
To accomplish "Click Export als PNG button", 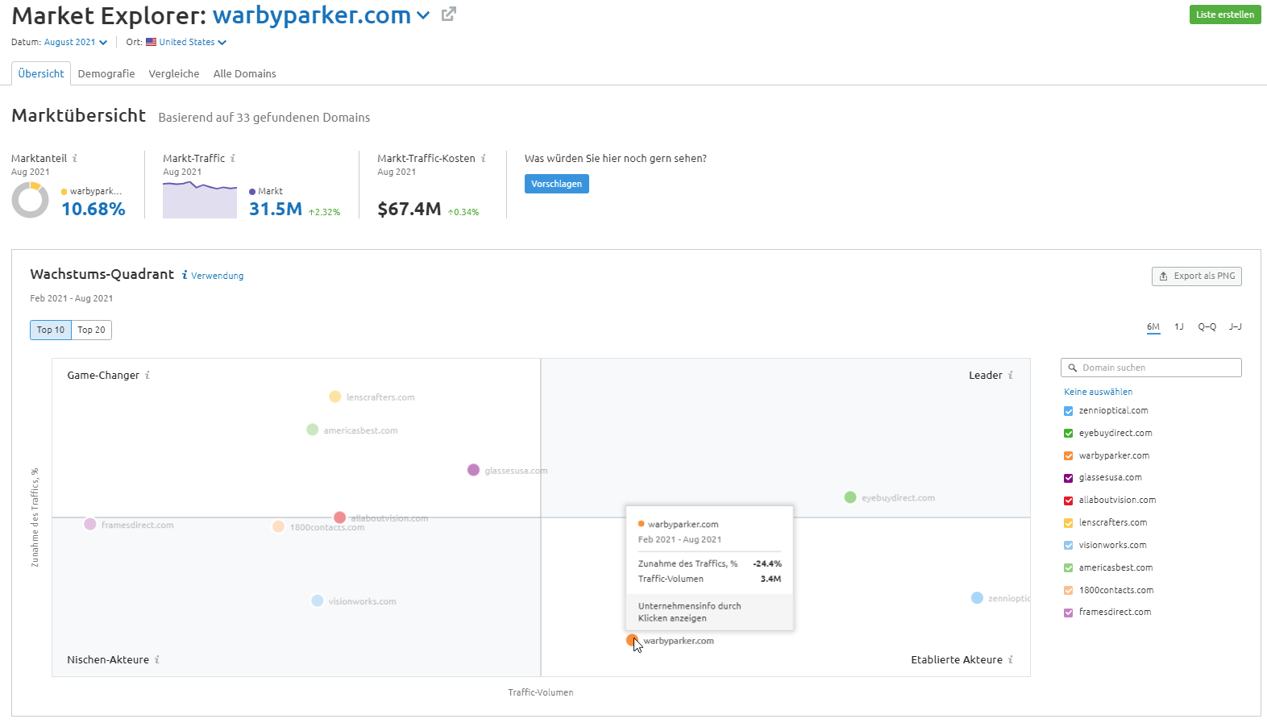I will click(1197, 276).
